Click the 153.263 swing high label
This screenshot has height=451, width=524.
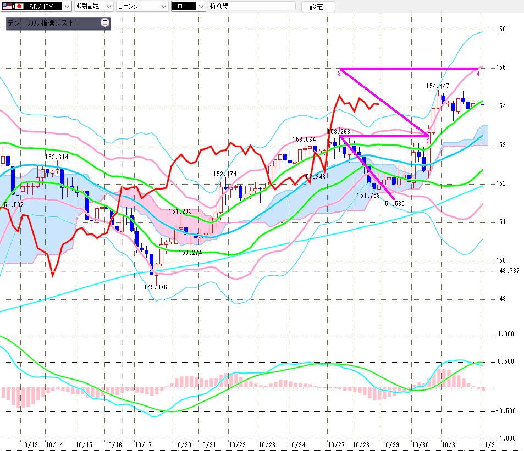tap(339, 132)
